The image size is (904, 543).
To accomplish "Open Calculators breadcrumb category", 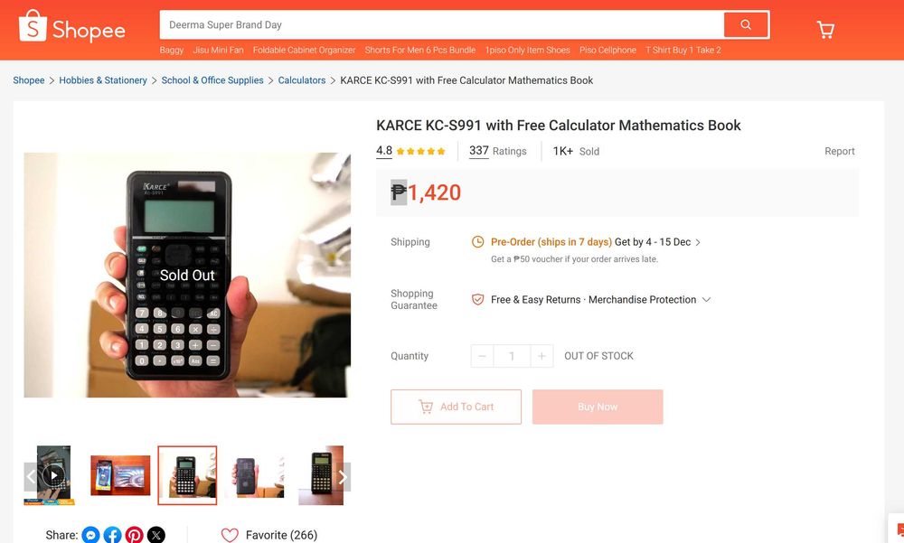I will point(302,80).
